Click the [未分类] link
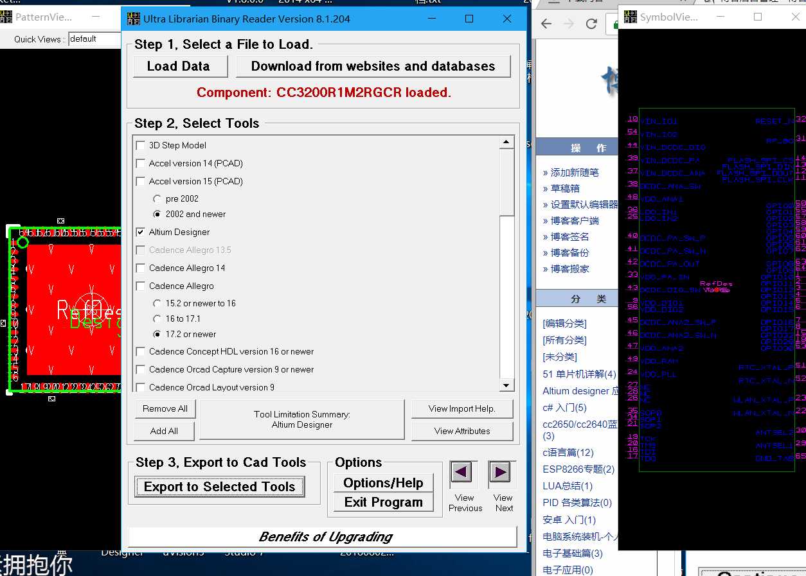Screen dimensions: 806x576 [560, 356]
